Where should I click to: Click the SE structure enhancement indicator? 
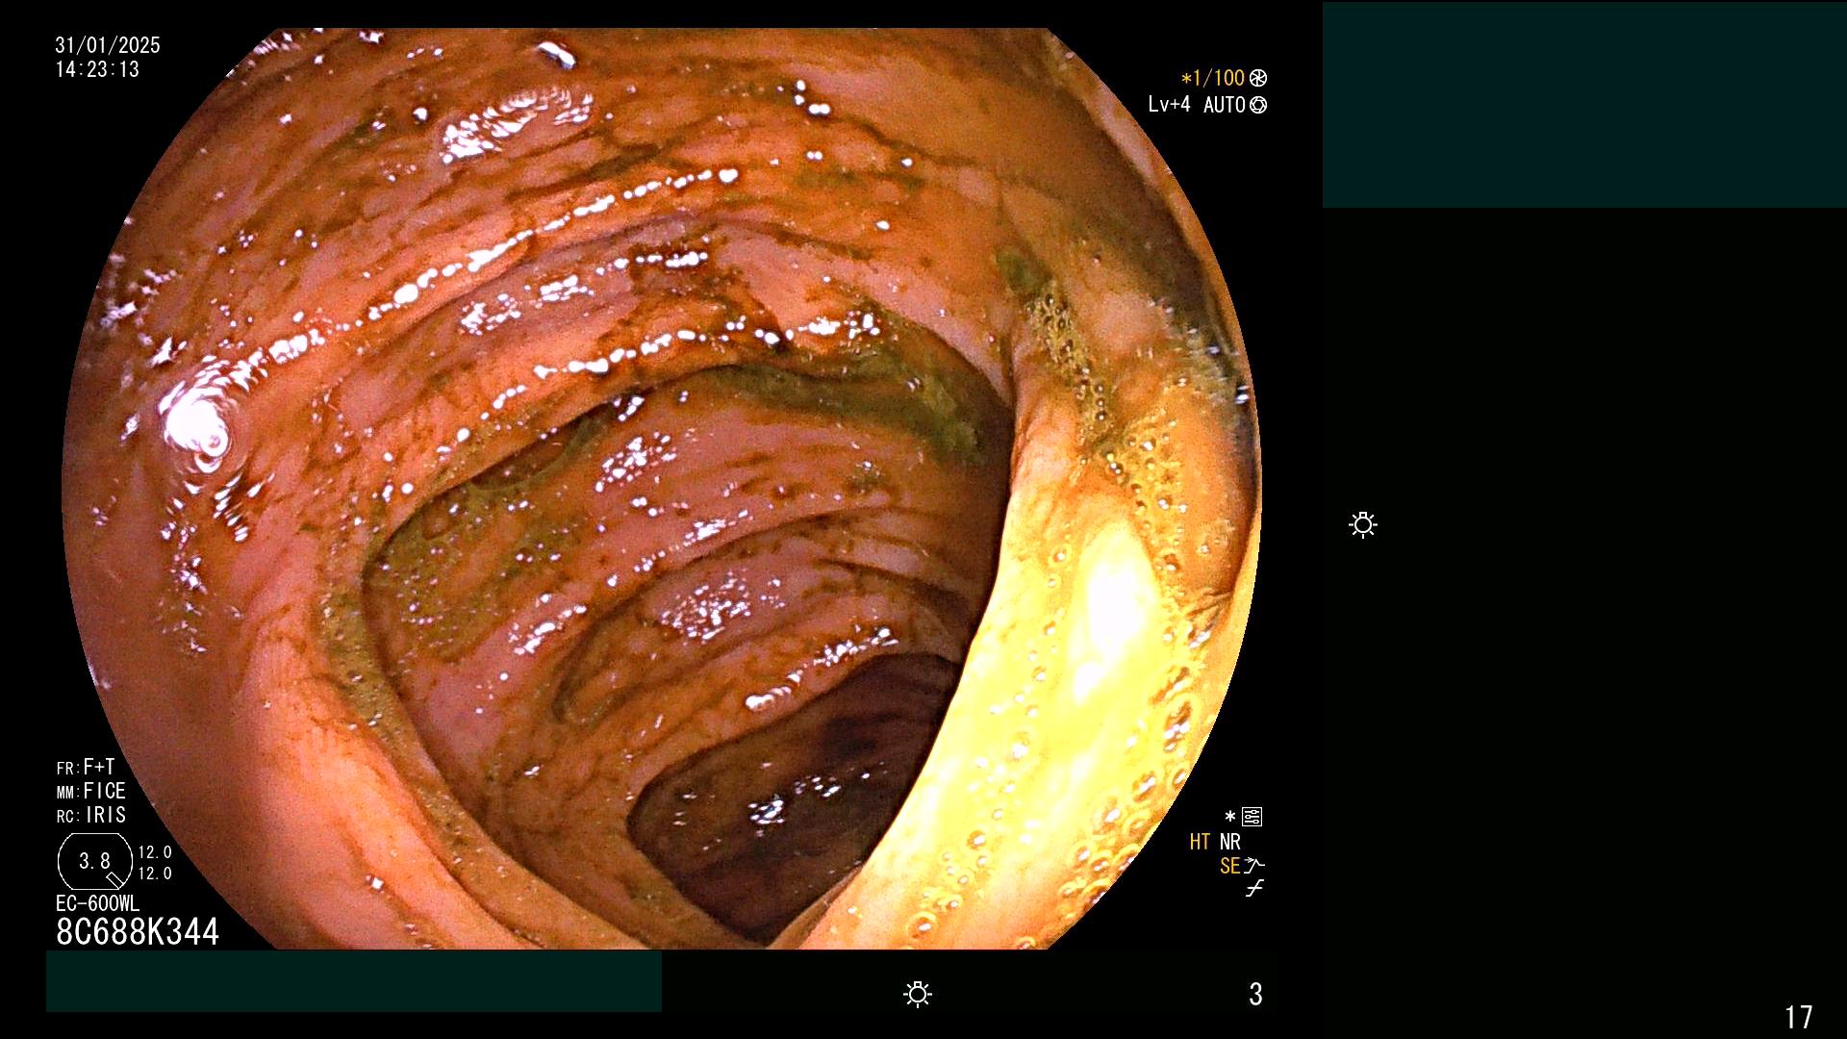click(1229, 866)
